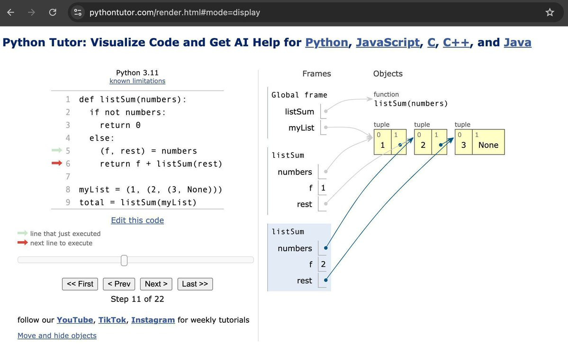Click the green just-executed arrow at line 5
Image resolution: width=568 pixels, height=346 pixels.
click(57, 151)
